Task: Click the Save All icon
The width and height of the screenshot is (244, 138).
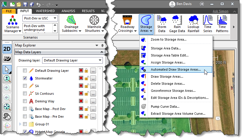Action: coord(32,4)
